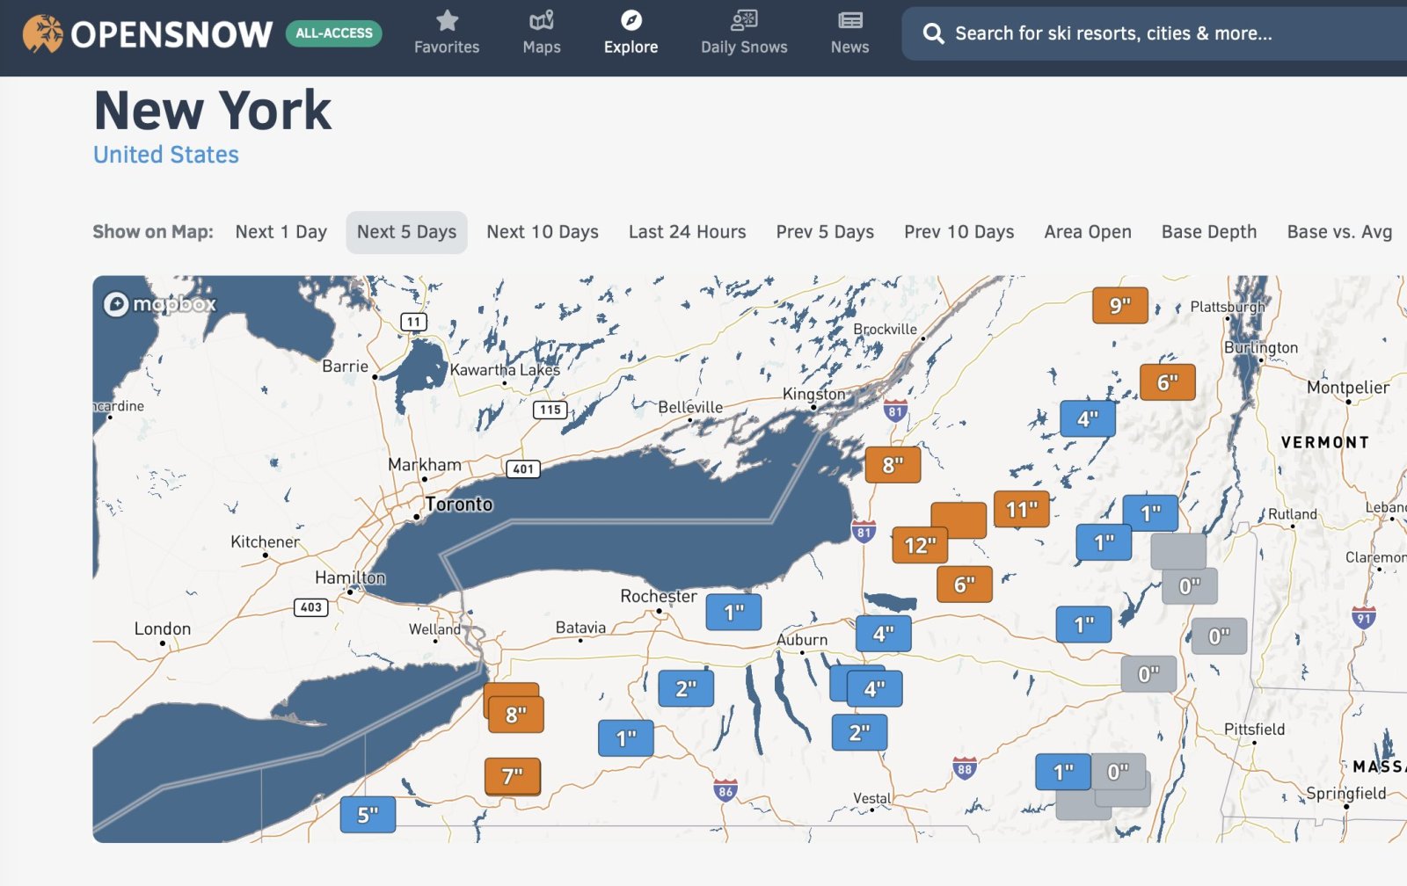Open the News newspaper icon

pos(849,20)
